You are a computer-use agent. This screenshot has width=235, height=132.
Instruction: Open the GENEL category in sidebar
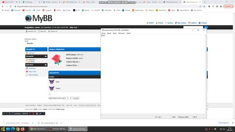[x=33, y=62]
